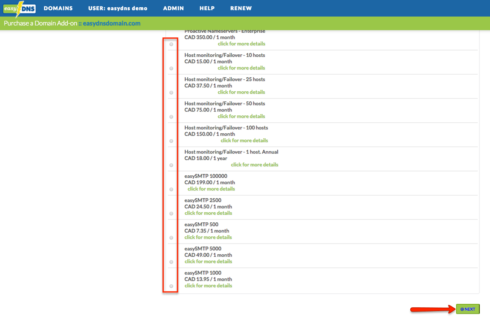Open the DOMAINS menu
Image resolution: width=490 pixels, height=320 pixels.
58,8
